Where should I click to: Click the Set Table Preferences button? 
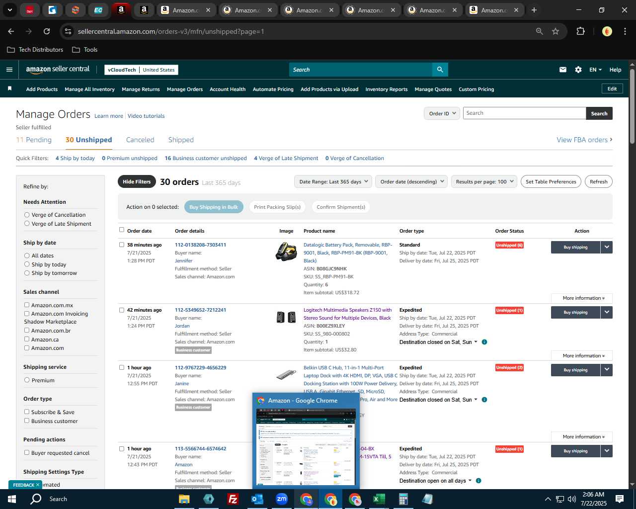pyautogui.click(x=551, y=181)
